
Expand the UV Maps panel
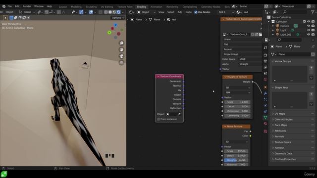[293, 114]
